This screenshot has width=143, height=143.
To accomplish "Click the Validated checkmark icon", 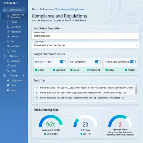I will pyautogui.click(x=54, y=70).
